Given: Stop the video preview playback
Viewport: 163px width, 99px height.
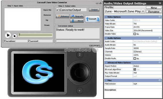Looking at the screenshot, I should click(x=15, y=36).
